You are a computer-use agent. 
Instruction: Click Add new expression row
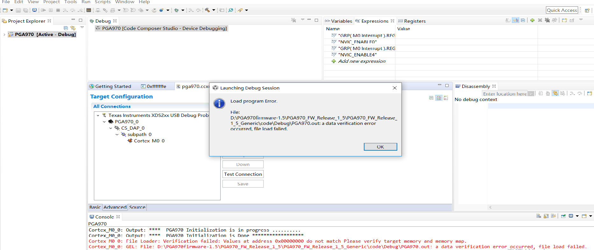pyautogui.click(x=362, y=61)
